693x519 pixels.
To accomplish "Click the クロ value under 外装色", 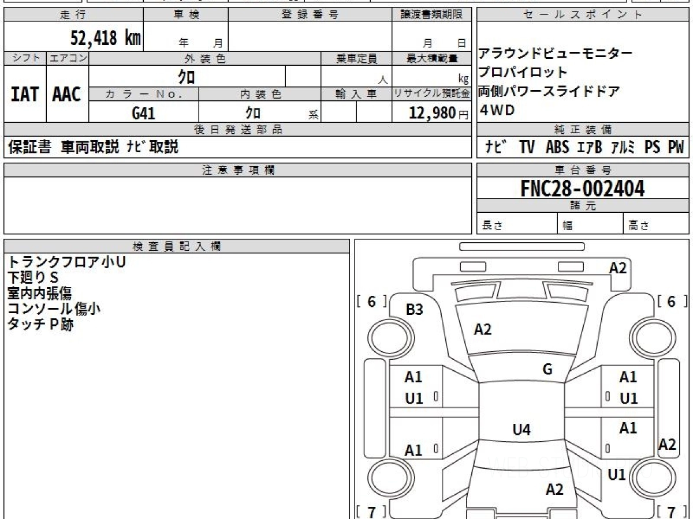I will point(187,76).
